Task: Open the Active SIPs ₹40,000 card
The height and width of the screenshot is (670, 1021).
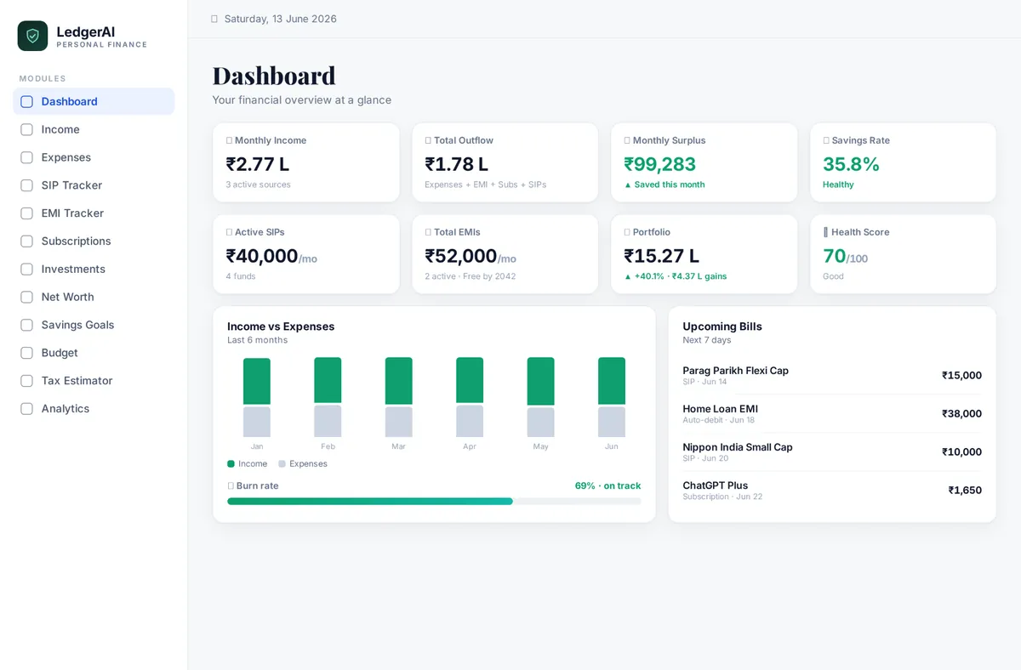Action: (x=306, y=254)
